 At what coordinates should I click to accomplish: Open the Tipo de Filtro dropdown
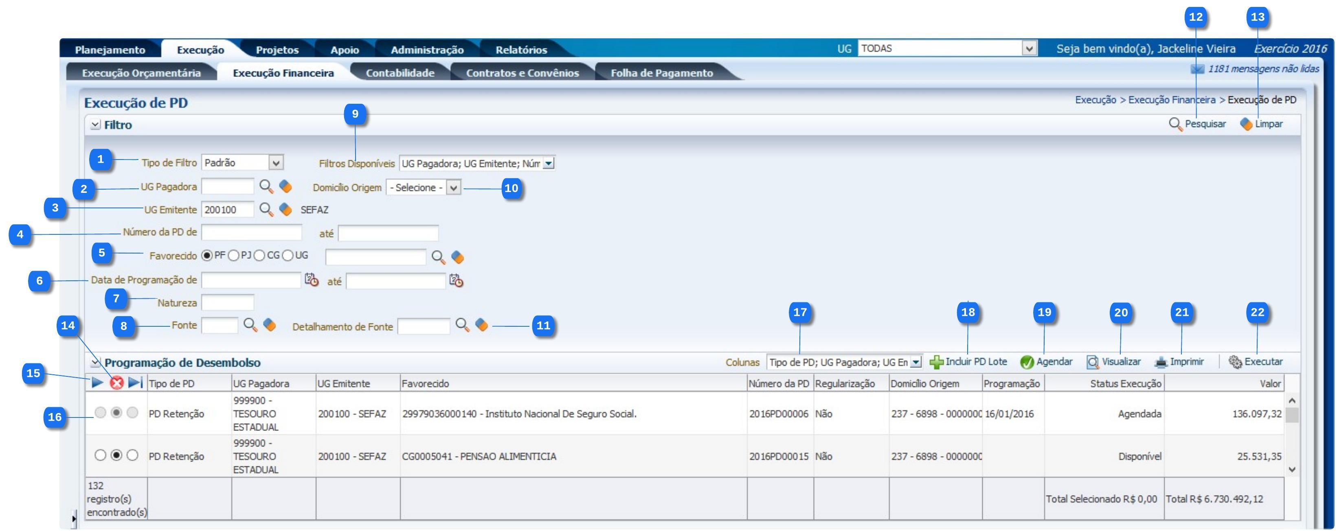point(276,163)
